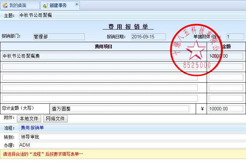Click the 费用项目 column header
Viewport: 246px width, 167px height.
click(103, 46)
